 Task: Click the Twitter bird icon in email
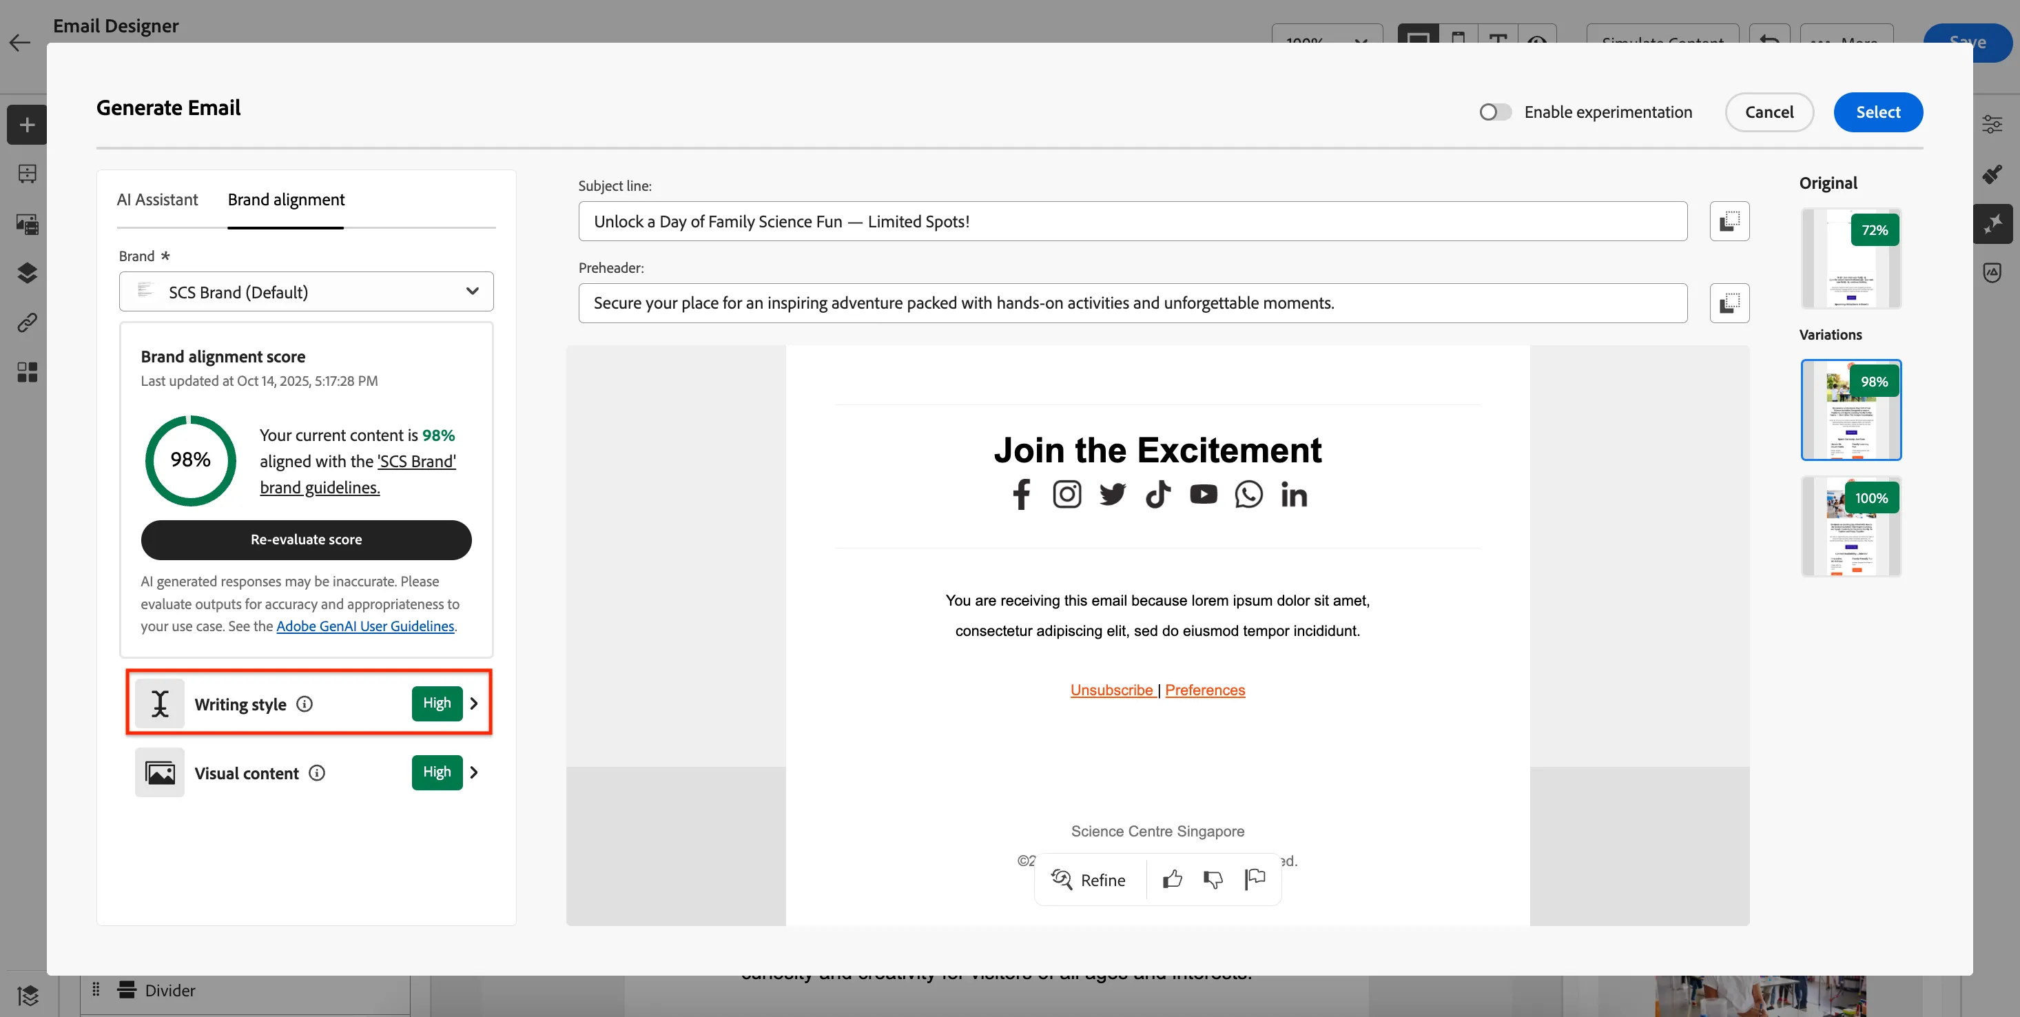1112,495
